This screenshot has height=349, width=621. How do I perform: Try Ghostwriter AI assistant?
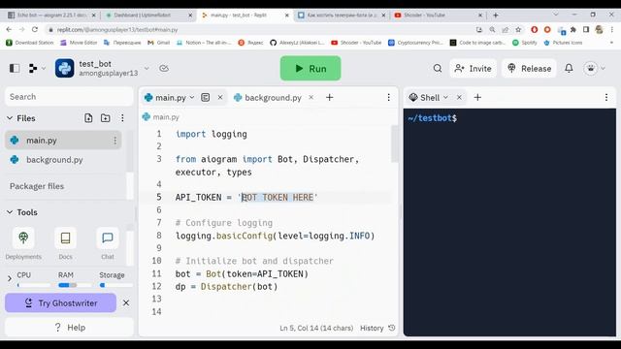(60, 303)
